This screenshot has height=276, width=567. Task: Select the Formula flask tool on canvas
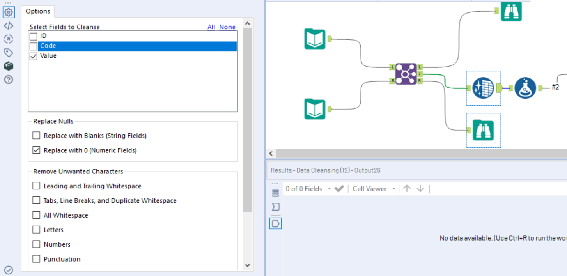[526, 88]
